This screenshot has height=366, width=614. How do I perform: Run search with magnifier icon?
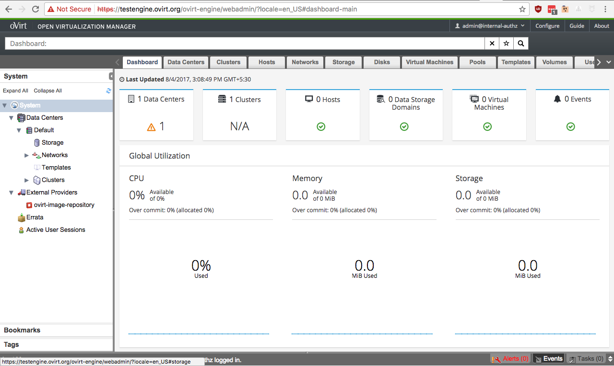pos(520,44)
